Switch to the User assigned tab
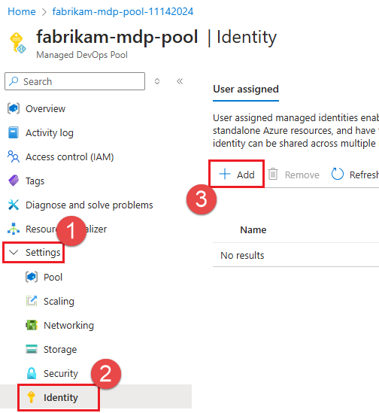379x413 pixels. (x=246, y=90)
